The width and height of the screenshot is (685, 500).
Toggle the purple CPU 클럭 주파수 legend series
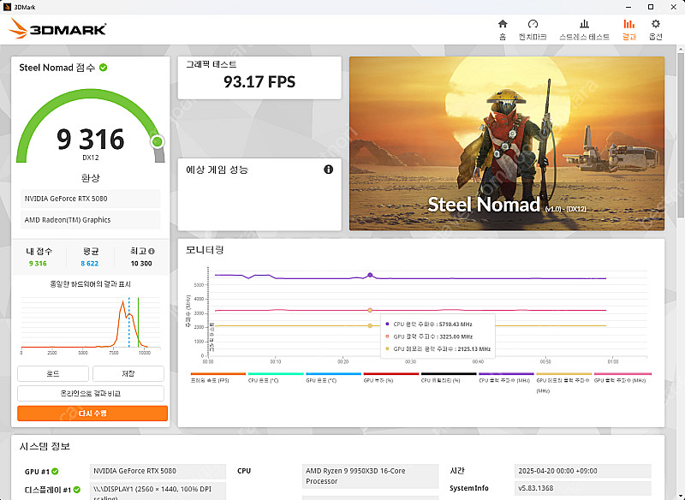(506, 378)
